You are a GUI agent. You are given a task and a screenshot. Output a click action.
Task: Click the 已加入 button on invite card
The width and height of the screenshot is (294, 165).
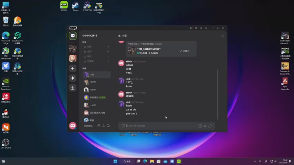[184, 51]
